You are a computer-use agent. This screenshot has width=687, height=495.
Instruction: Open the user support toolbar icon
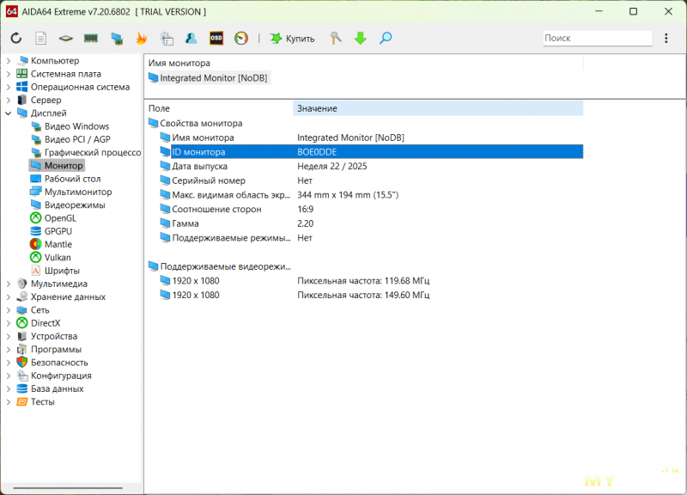pyautogui.click(x=192, y=39)
